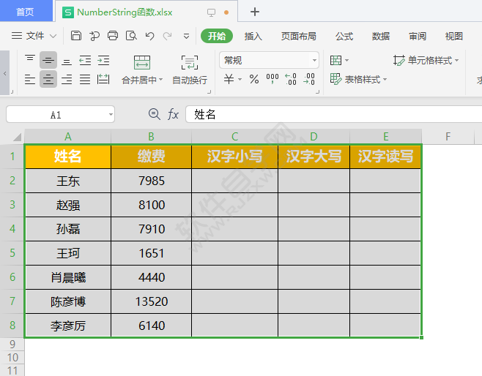Undo the last action
The height and width of the screenshot is (376, 482).
pos(149,36)
